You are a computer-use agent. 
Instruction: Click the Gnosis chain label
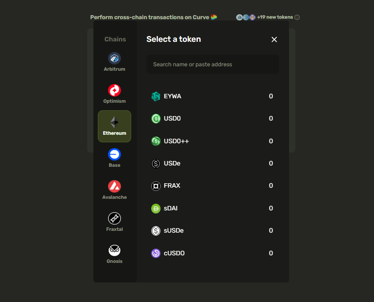[x=114, y=261]
